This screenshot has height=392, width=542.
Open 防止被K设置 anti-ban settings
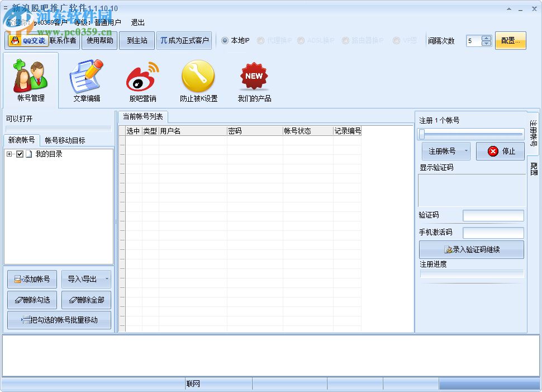pyautogui.click(x=198, y=79)
